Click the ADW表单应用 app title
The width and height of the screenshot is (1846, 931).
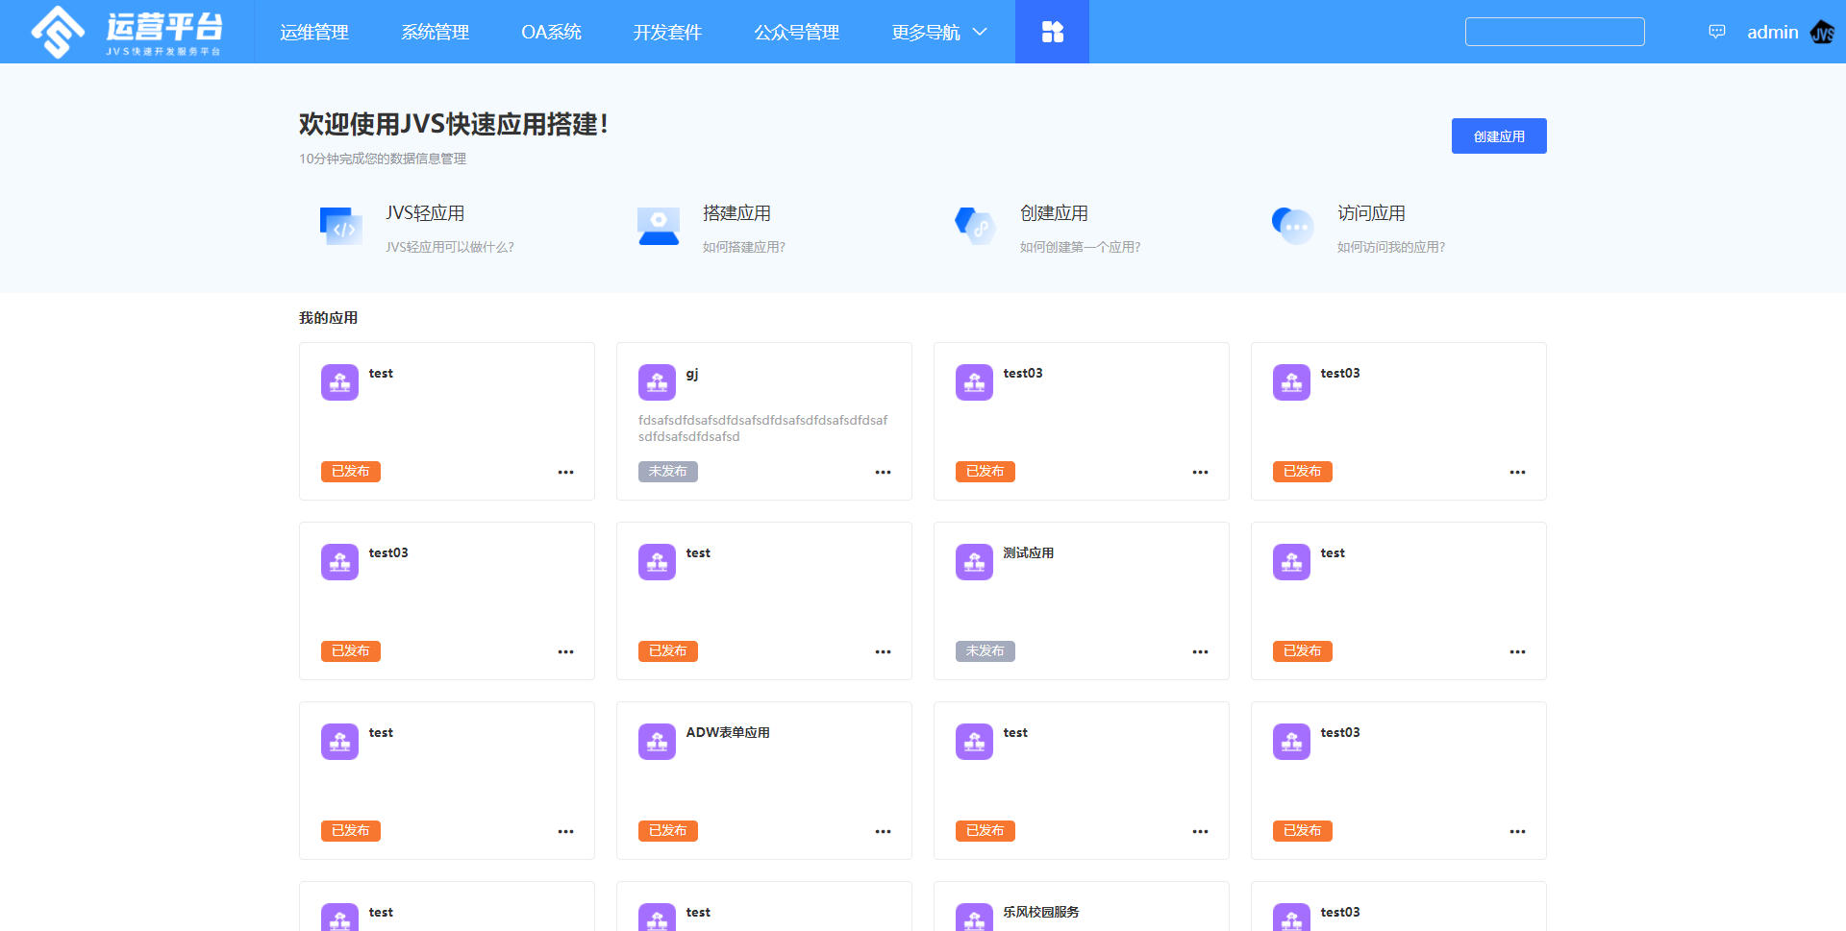point(727,732)
